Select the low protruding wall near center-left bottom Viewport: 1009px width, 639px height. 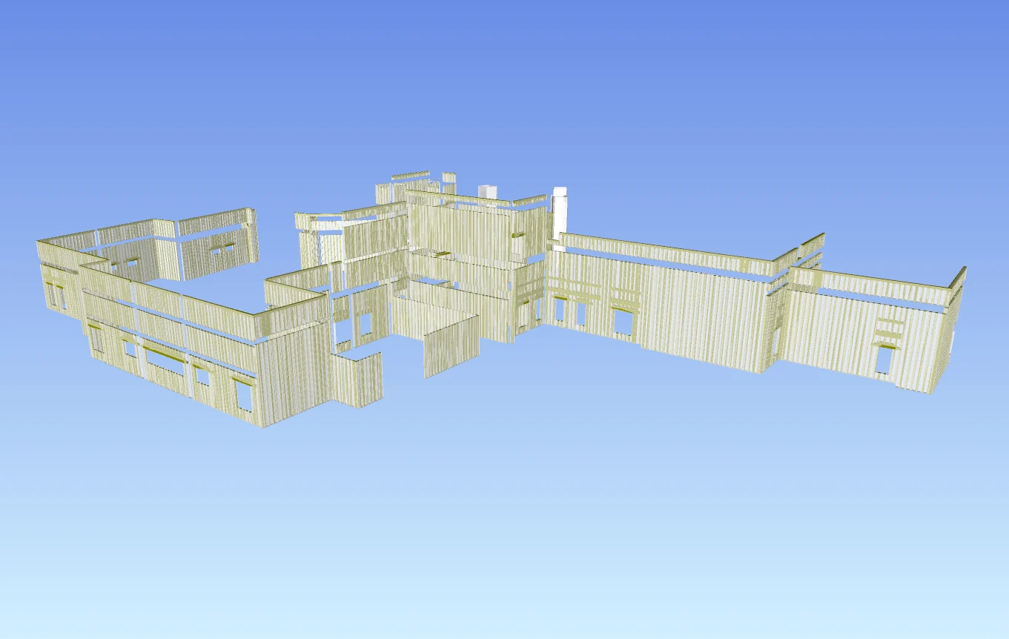coord(357,379)
